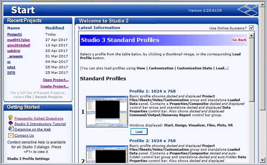267x165 pixels.
Task: Click the Contact Us envelope icon
Action: (x=11, y=135)
